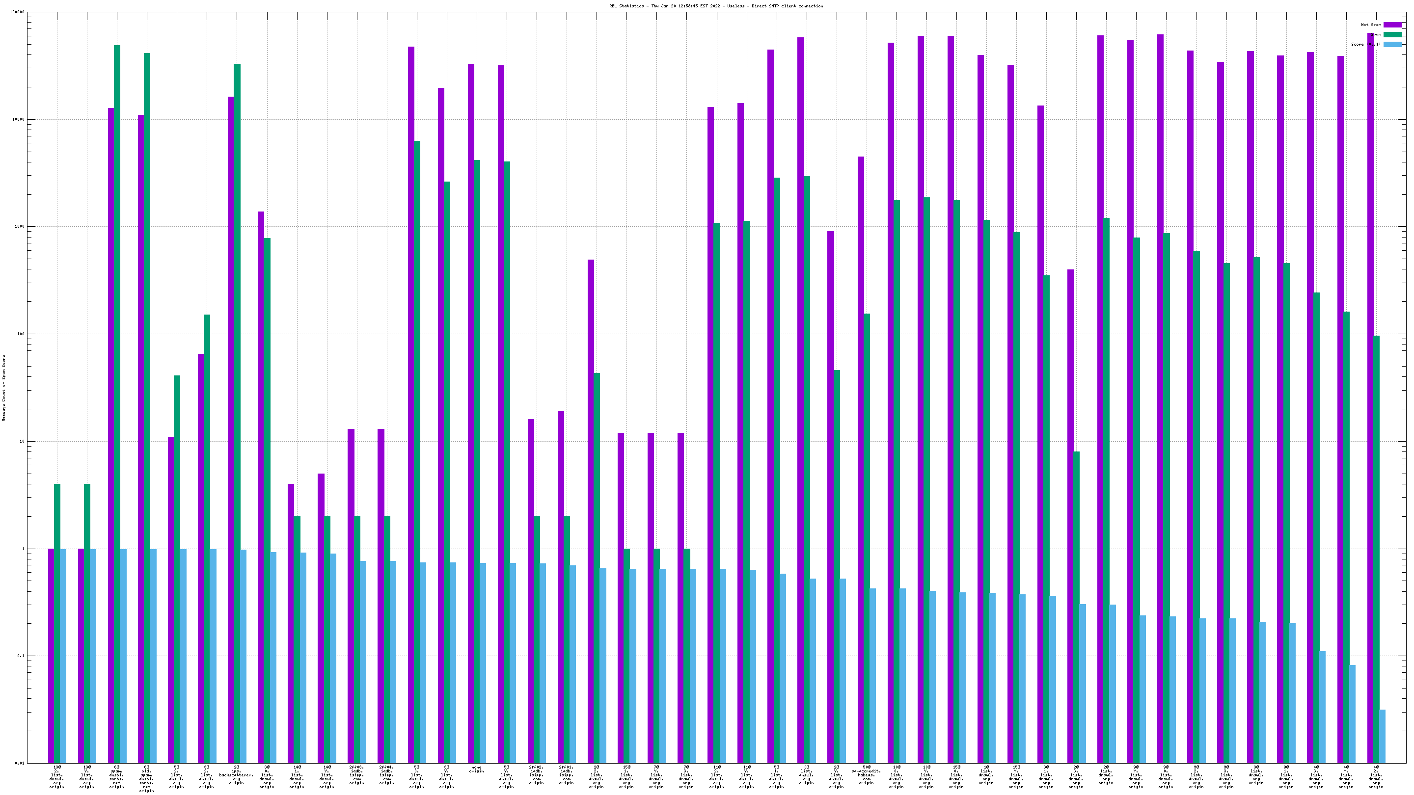This screenshot has height=795, width=1414.
Task: Click the 'Score (0..1)' legend text
Action: click(x=1365, y=45)
